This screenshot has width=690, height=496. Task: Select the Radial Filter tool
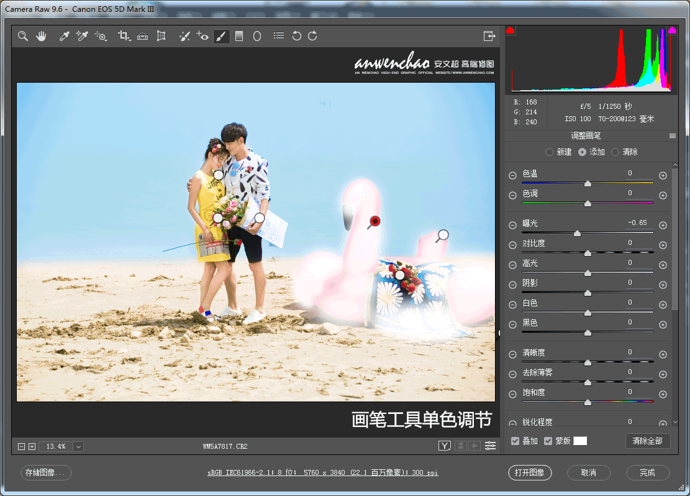coord(257,36)
